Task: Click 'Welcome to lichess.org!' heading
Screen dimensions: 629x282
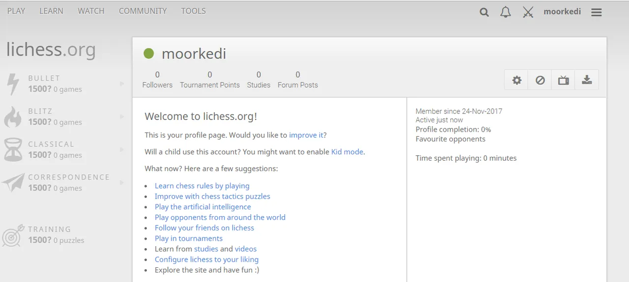Action: click(x=201, y=116)
